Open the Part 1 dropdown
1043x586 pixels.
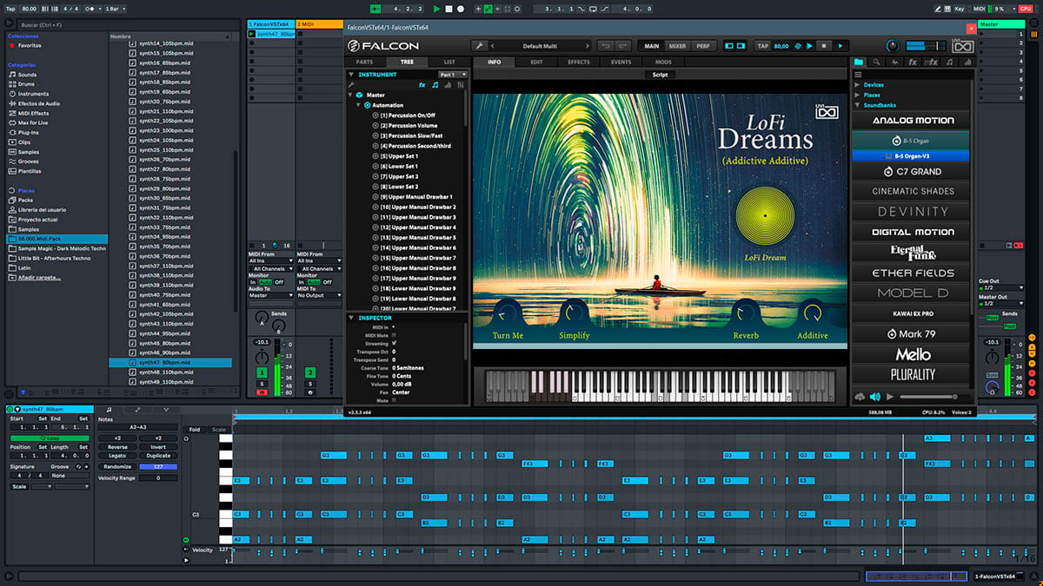[452, 75]
